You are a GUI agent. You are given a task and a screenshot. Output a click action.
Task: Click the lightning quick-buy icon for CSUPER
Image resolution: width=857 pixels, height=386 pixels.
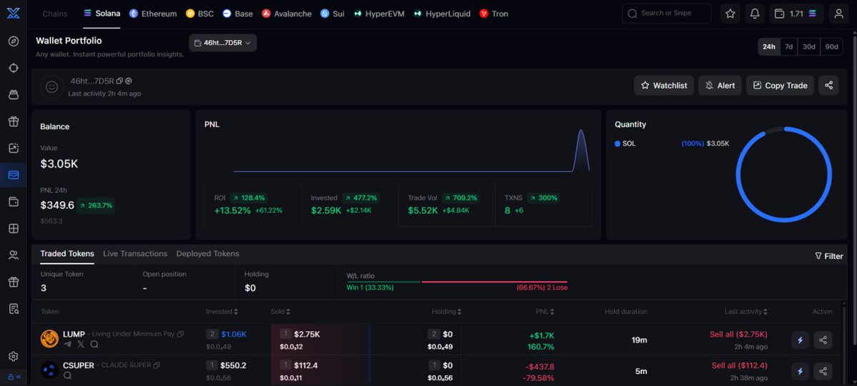[800, 371]
